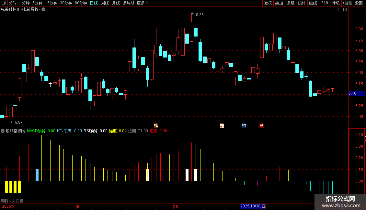Click the 8.00 price axis label
Image resolution: width=366 pixels, height=210 pixels.
tap(359, 29)
